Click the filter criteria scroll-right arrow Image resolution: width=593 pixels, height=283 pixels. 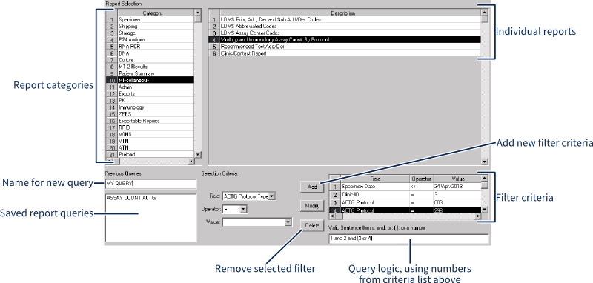[x=477, y=216]
